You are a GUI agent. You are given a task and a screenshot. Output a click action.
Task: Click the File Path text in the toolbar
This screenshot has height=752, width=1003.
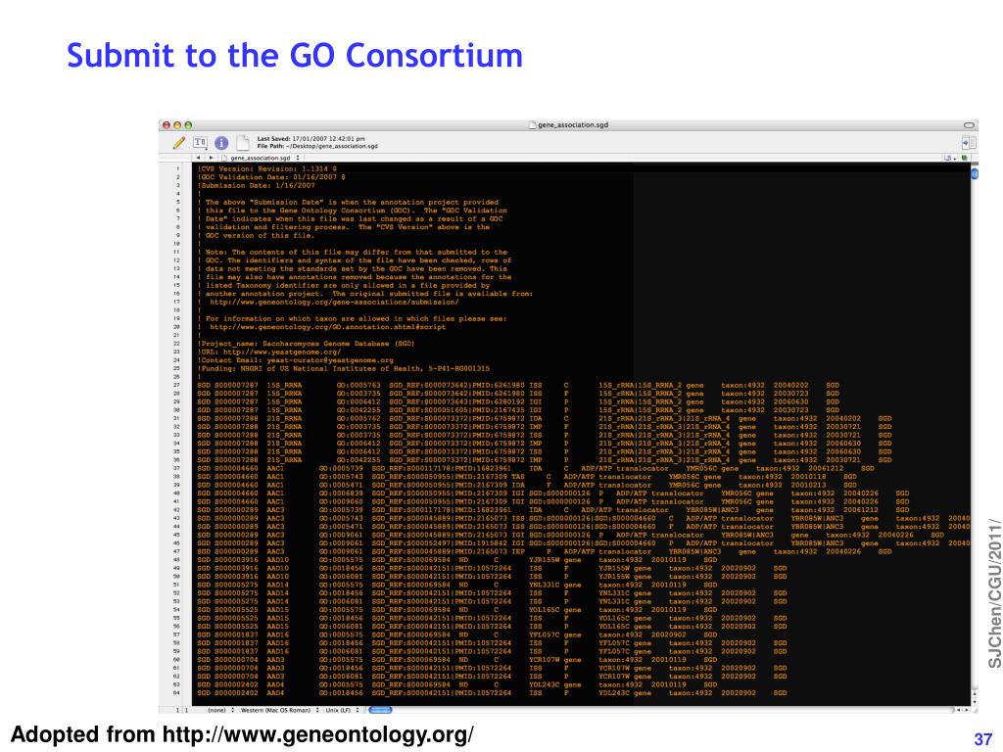[317, 147]
